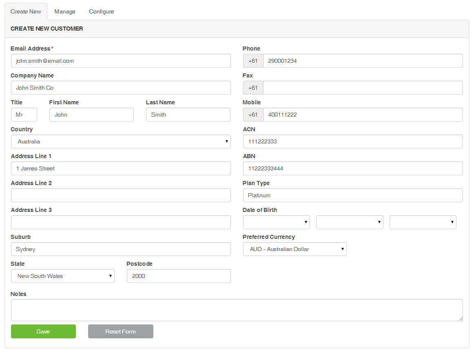Click the Plan Type label

click(256, 183)
